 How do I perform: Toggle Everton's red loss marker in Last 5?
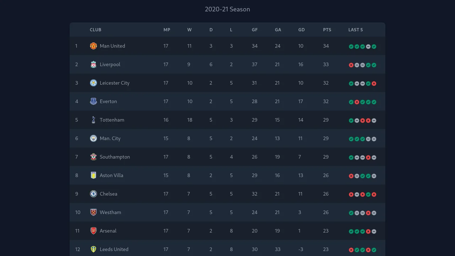pyautogui.click(x=357, y=102)
